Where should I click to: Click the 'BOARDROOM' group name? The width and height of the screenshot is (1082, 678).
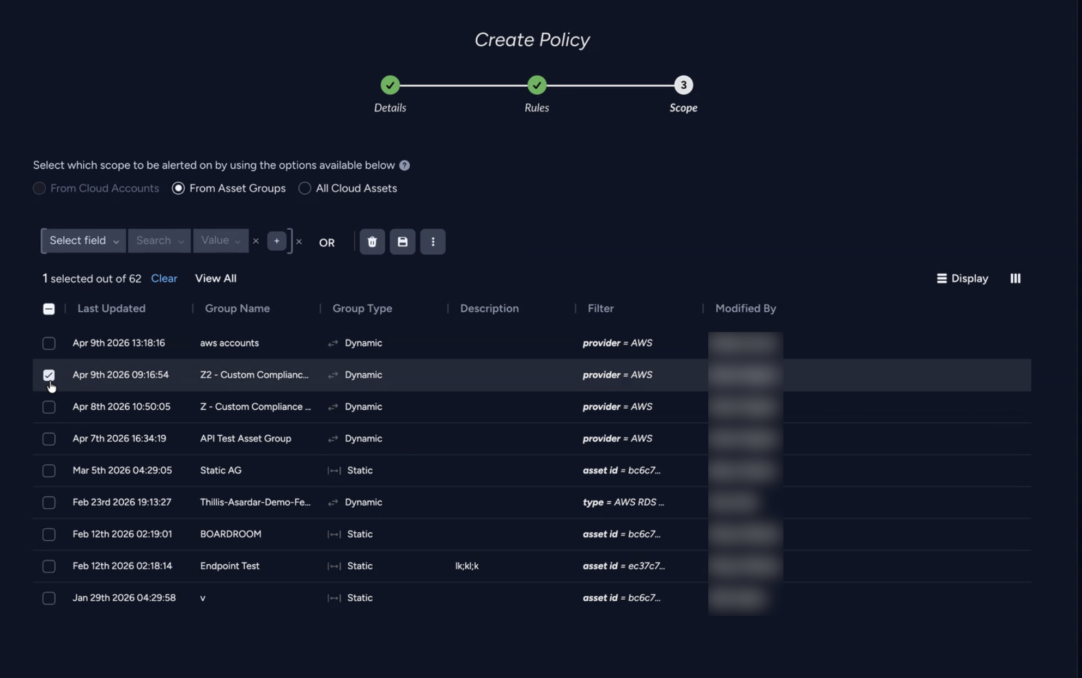point(230,534)
